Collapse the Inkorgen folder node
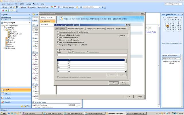The height and width of the screenshot is (115, 184). tap(4, 30)
